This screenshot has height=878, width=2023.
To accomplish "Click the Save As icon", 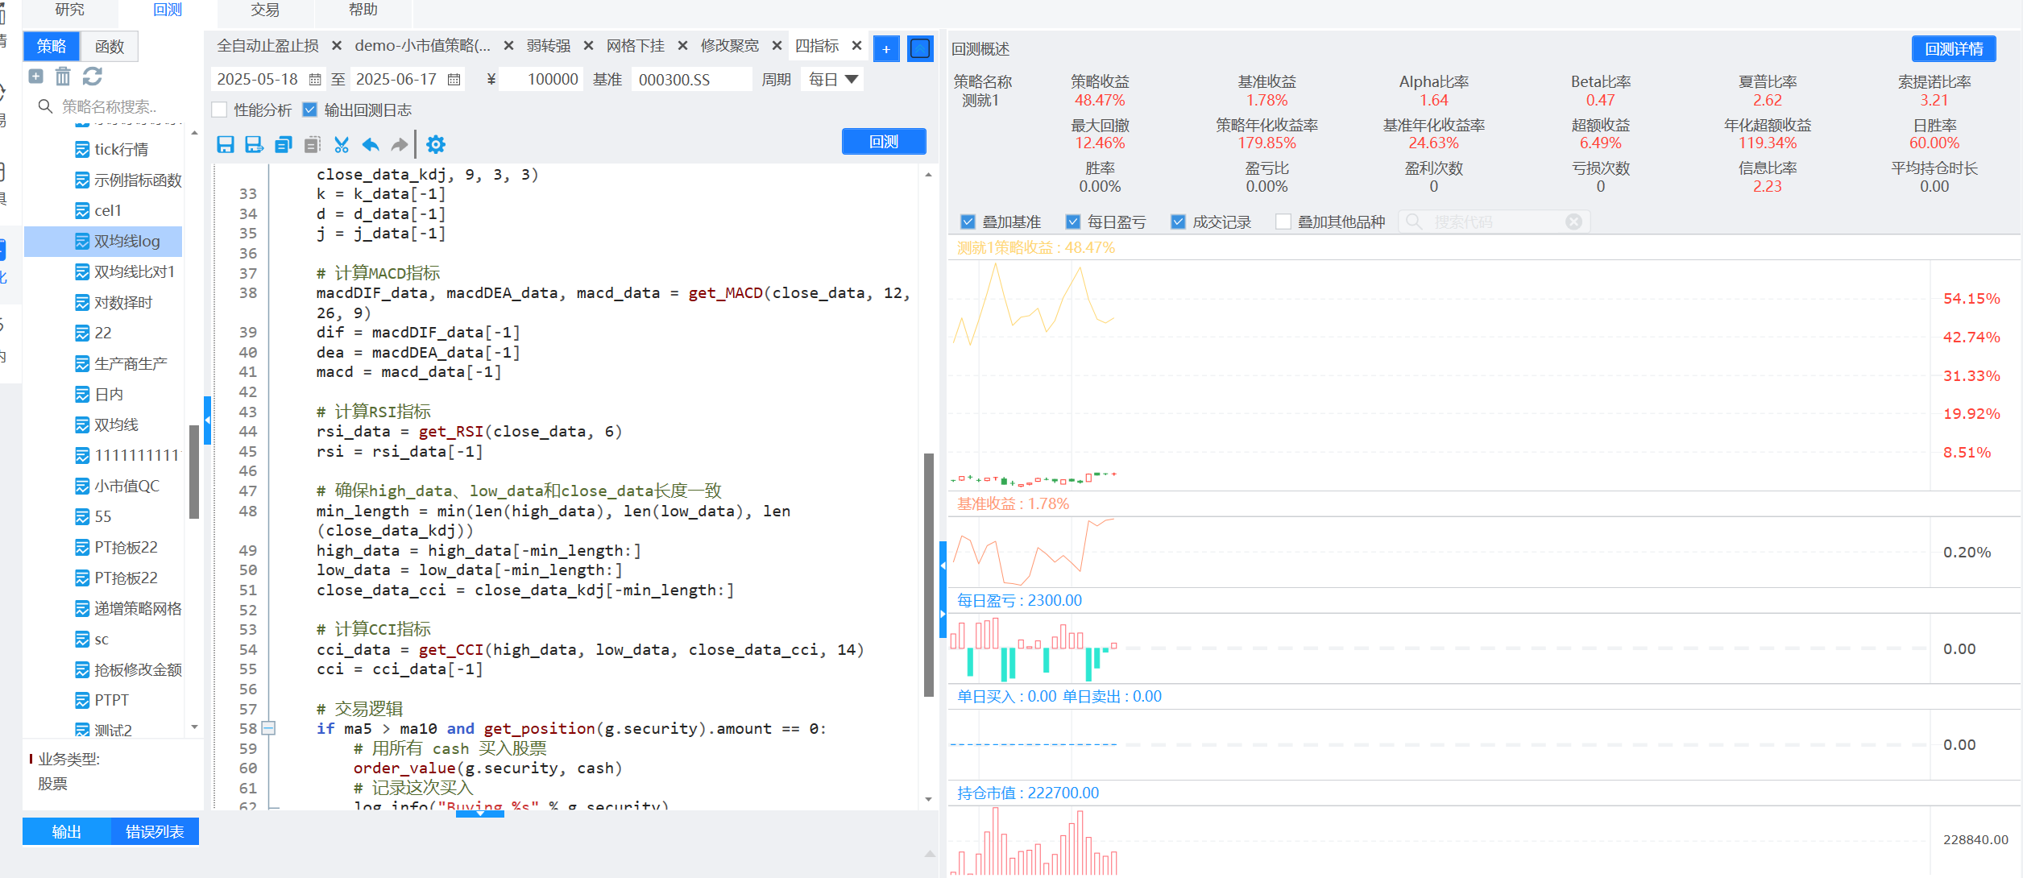I will (x=254, y=144).
